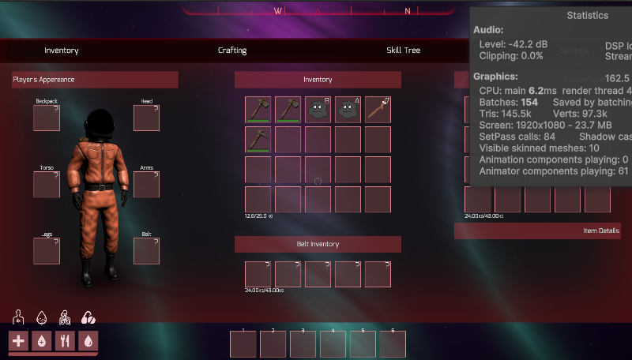Click the blood drop plus stat button
This screenshot has height=360, width=632.
pos(42,342)
